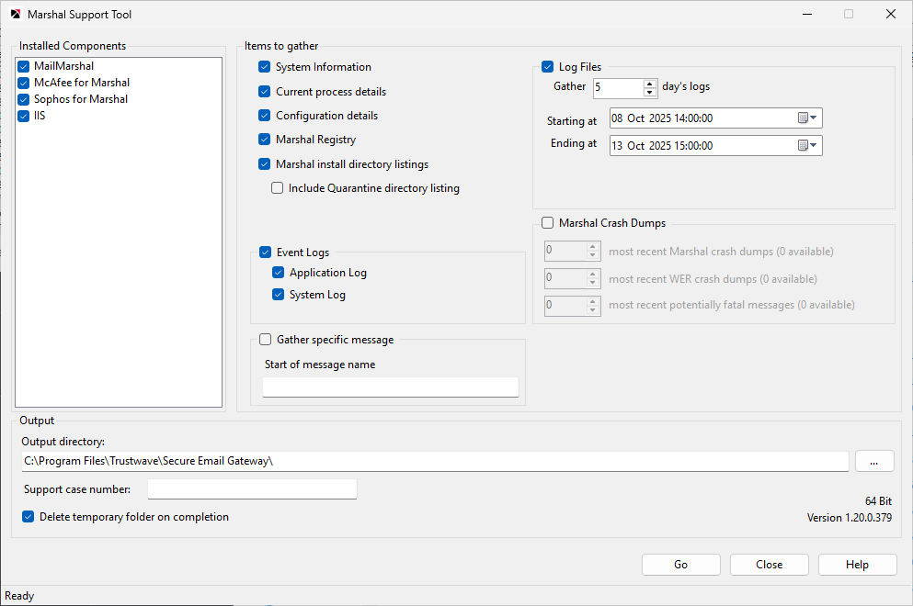Enable Include Quarantine directory listing
This screenshot has width=913, height=606.
pyautogui.click(x=277, y=188)
